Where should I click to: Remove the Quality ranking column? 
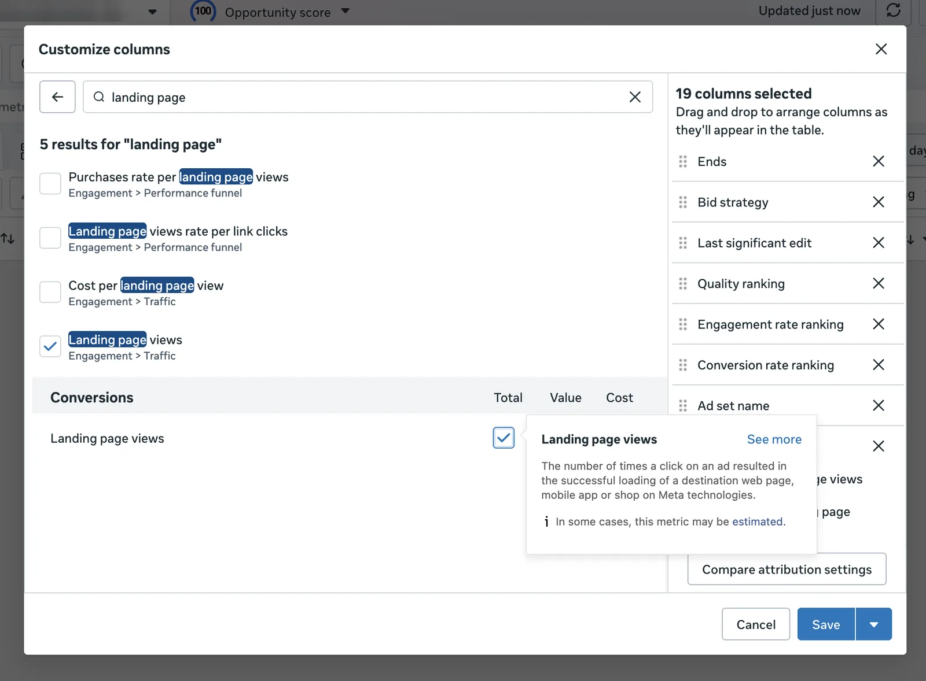point(879,283)
